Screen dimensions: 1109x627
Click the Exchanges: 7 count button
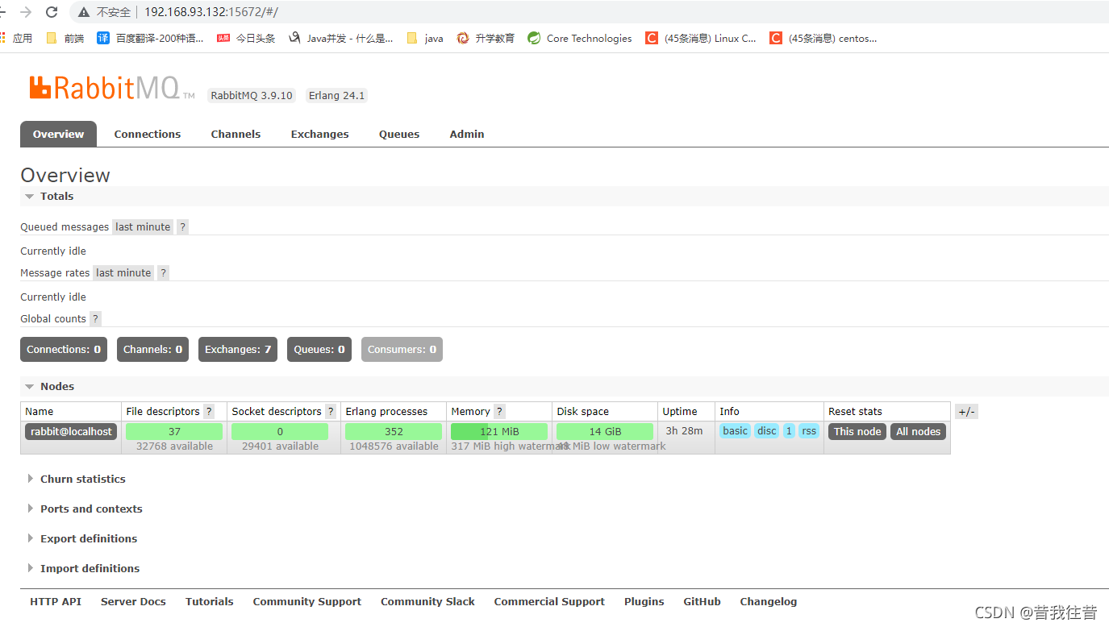click(x=238, y=350)
